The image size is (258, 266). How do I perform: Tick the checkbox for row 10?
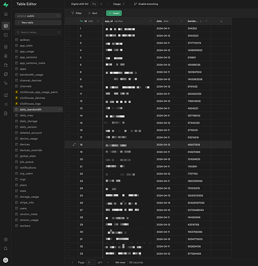pos(68,87)
